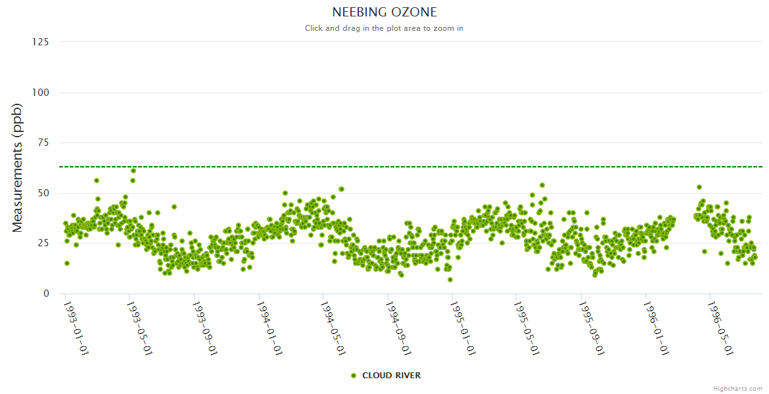Click the green CLOUD RIVER legend marker
The image size is (769, 394).
click(x=354, y=376)
